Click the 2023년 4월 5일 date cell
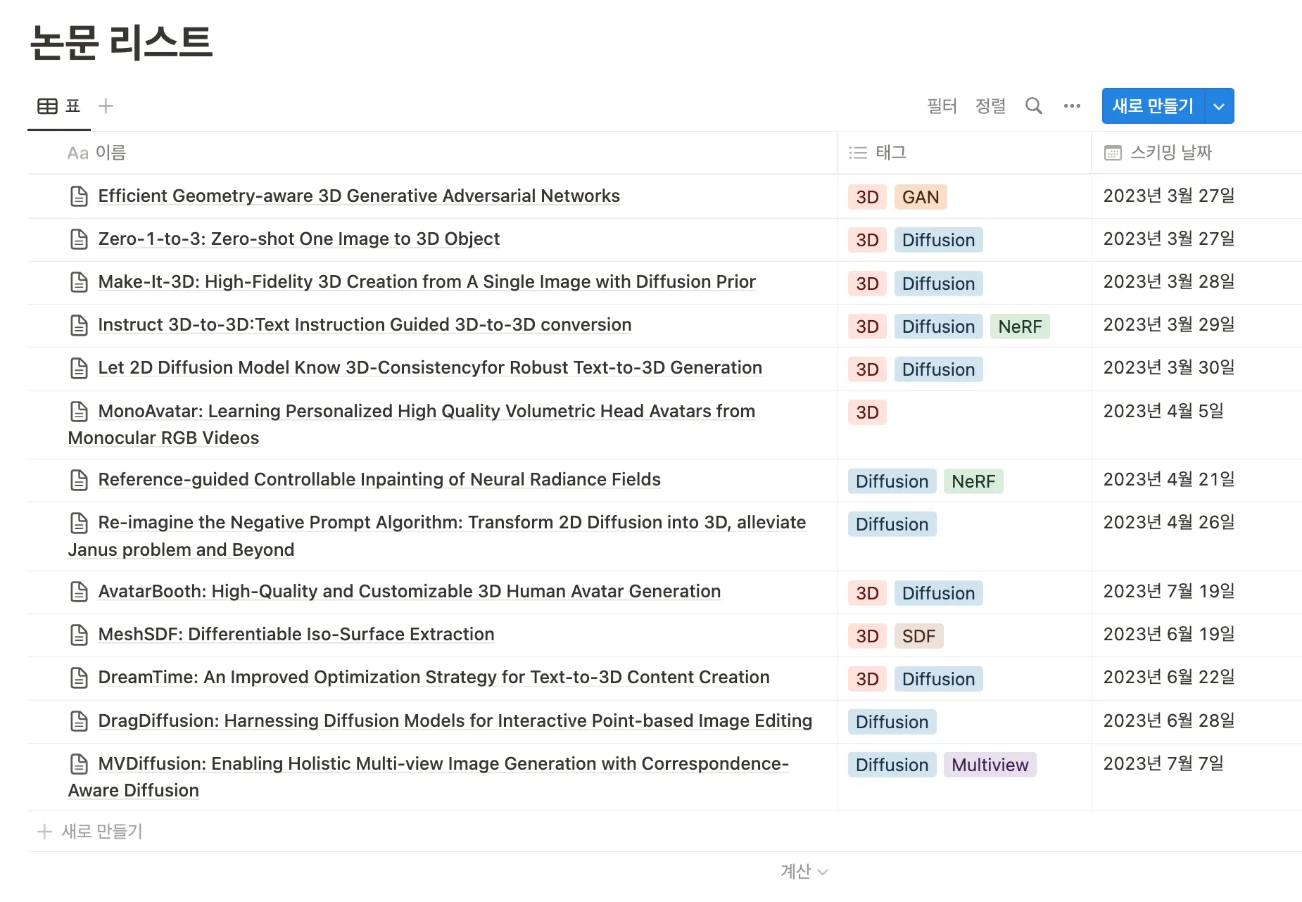This screenshot has width=1302, height=902. click(1163, 411)
